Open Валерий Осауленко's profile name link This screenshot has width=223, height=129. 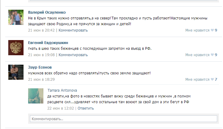47,12
